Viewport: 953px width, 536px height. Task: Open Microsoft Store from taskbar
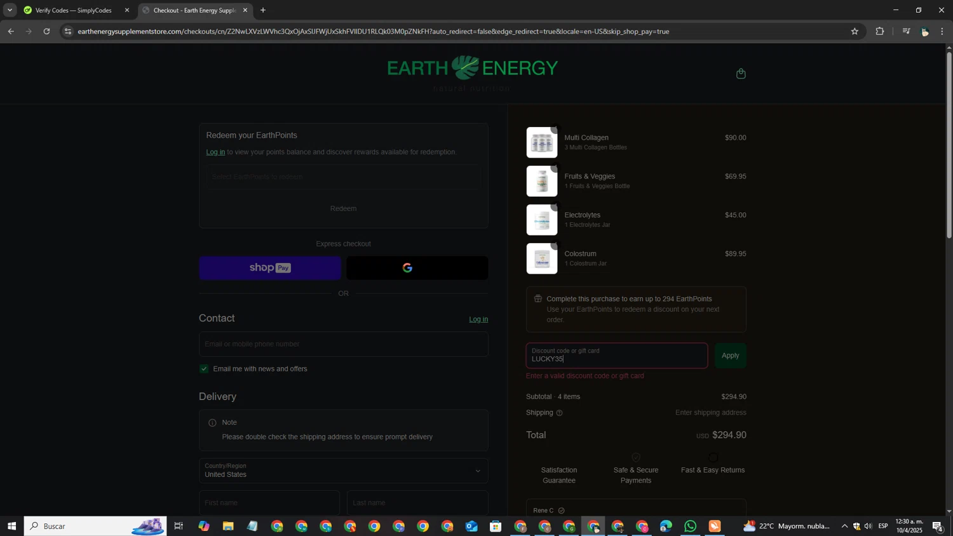click(x=496, y=526)
